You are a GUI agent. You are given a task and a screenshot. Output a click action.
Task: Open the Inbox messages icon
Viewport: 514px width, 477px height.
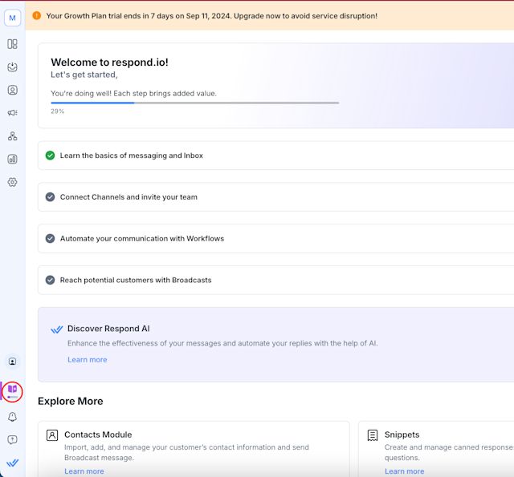point(13,67)
